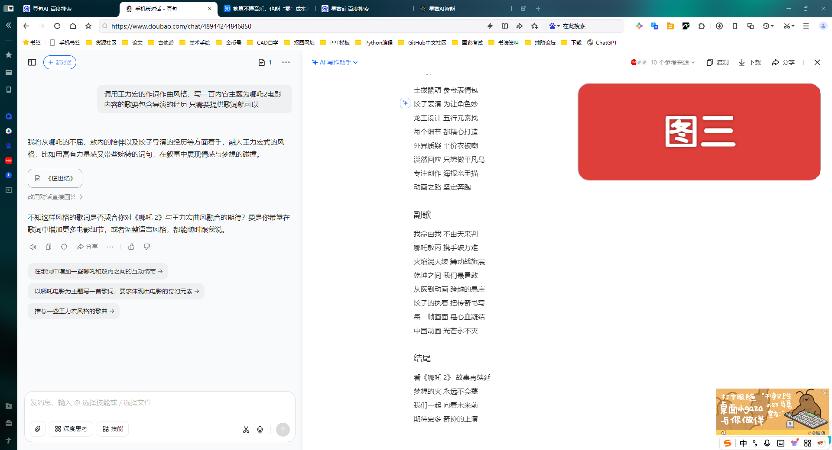Attach a file with the paperclip icon
Viewport: 832px width, 450px height.
[38, 429]
